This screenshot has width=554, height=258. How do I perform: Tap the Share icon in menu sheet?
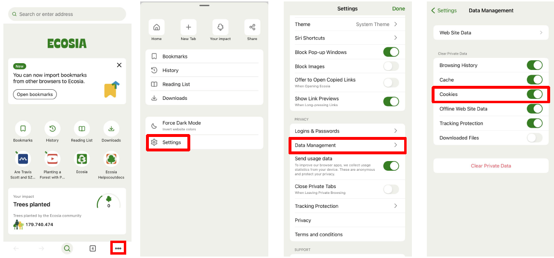(x=252, y=27)
